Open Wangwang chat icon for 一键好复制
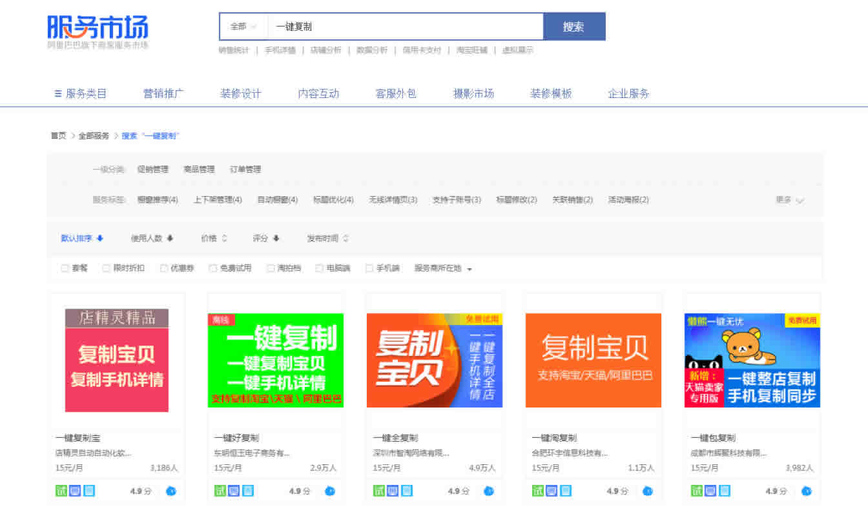 [x=330, y=491]
